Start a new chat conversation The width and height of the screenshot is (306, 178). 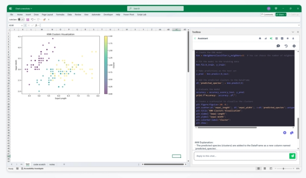click(278, 46)
